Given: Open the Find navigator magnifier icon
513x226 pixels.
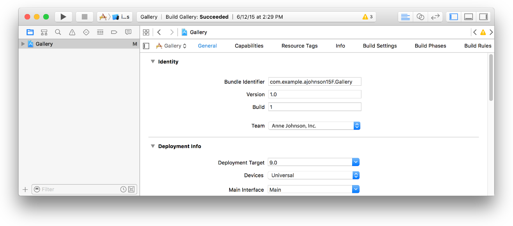Looking at the screenshot, I should [x=58, y=32].
